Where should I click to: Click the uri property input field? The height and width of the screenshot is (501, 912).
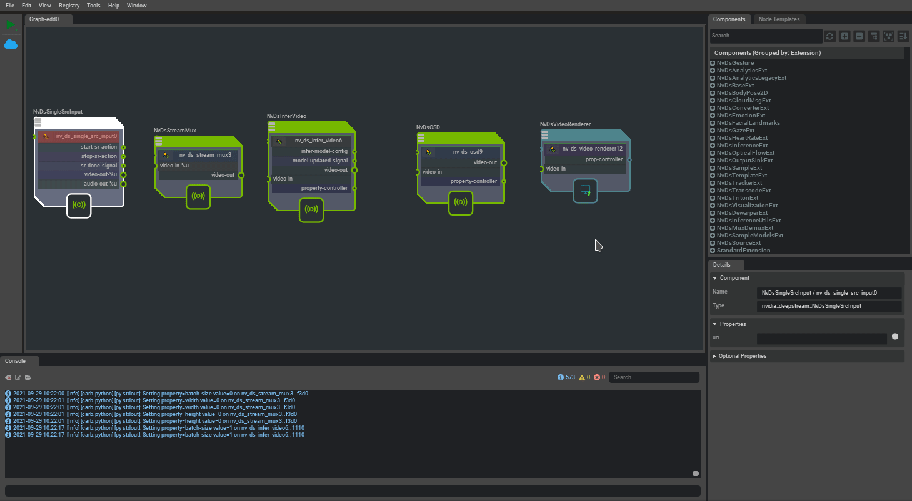[x=821, y=338]
